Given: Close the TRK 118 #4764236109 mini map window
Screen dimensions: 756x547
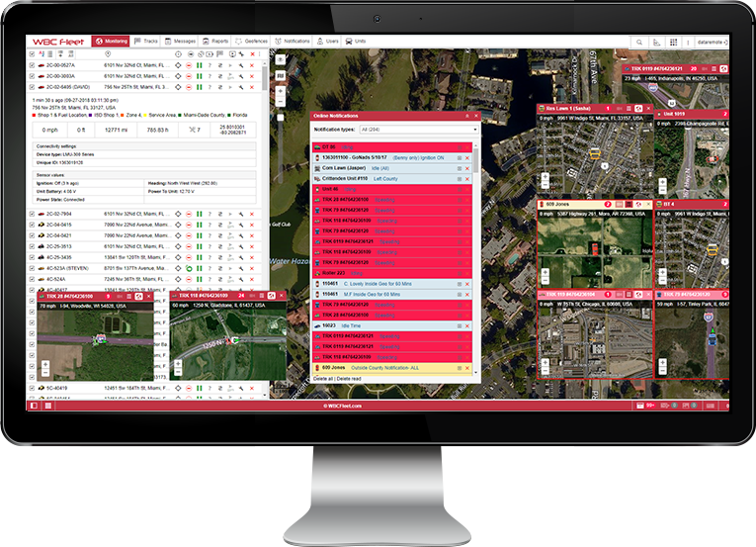Looking at the screenshot, I should (282, 296).
